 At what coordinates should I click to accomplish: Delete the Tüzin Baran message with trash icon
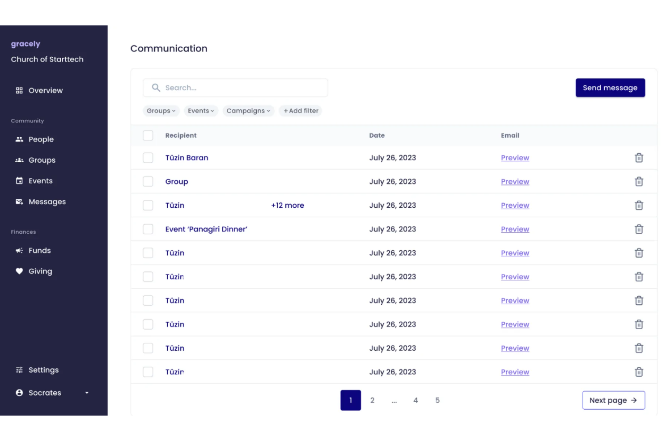pyautogui.click(x=639, y=157)
